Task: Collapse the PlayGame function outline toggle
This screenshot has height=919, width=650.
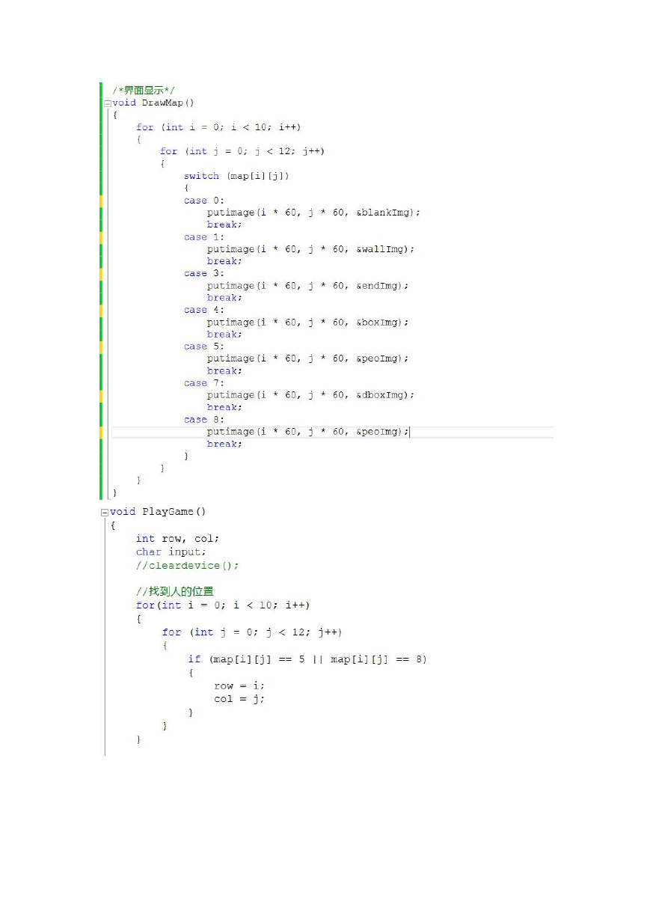Action: pos(105,513)
